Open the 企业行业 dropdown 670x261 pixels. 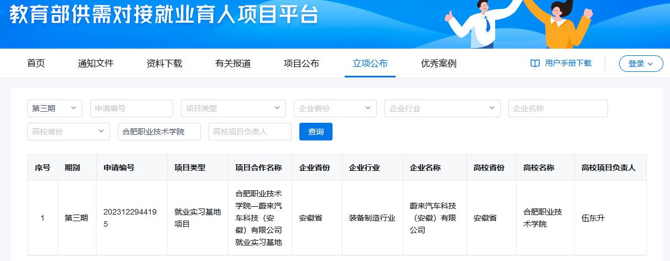point(442,108)
